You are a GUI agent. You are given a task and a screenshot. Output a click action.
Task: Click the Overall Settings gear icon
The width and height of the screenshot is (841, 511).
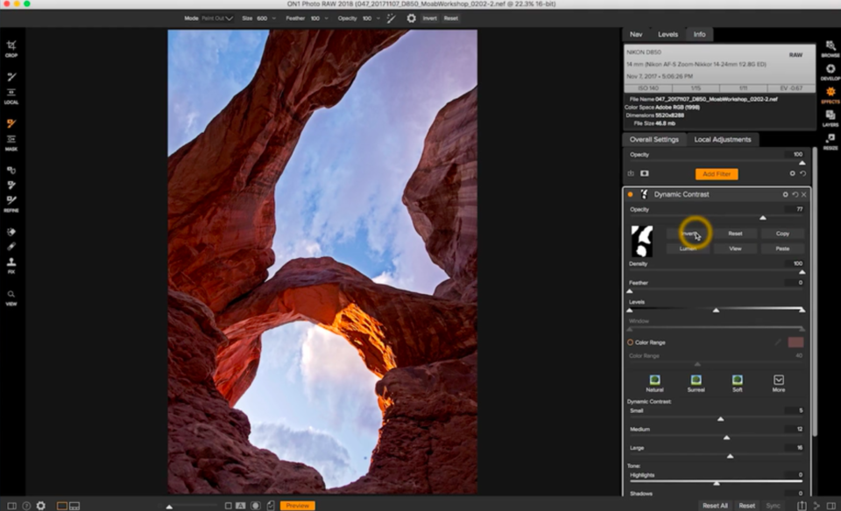792,173
